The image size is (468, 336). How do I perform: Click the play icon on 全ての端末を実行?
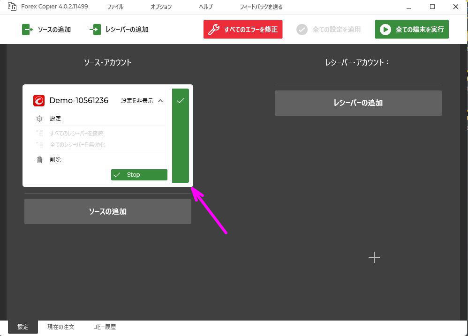[385, 29]
